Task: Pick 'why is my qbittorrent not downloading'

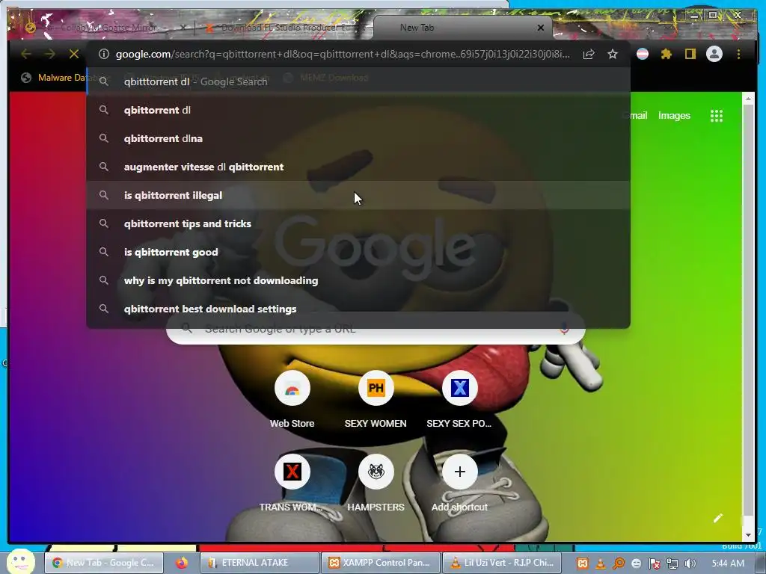Action: tap(358, 280)
